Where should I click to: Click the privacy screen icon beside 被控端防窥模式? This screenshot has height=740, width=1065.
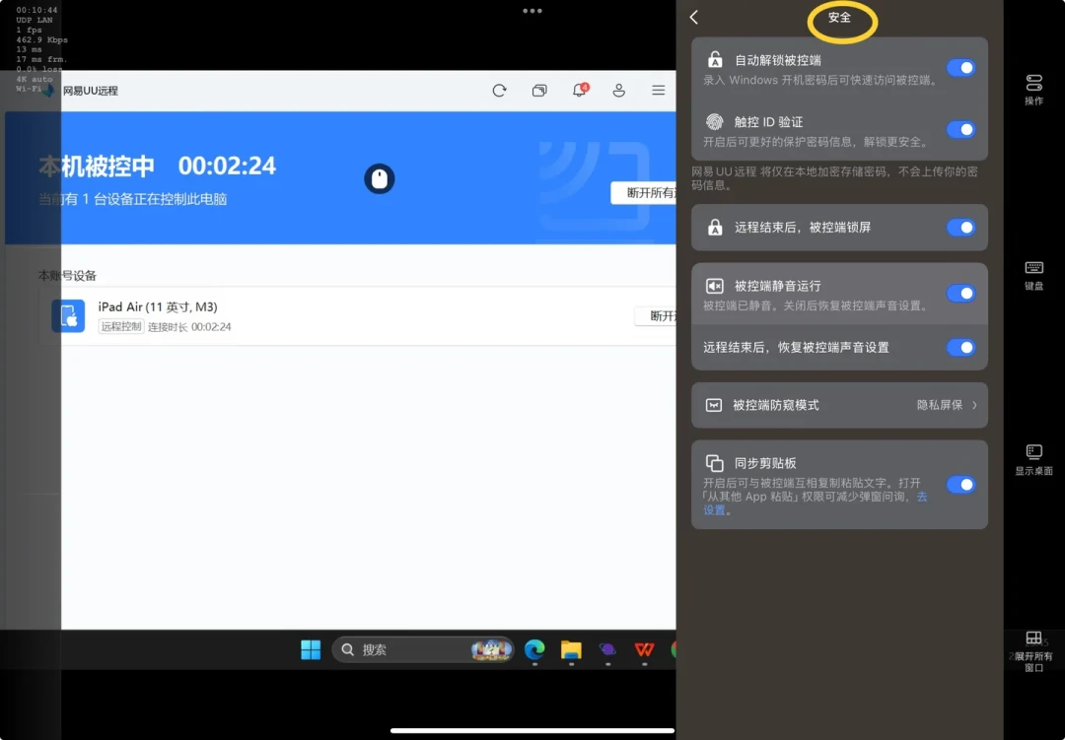click(714, 405)
